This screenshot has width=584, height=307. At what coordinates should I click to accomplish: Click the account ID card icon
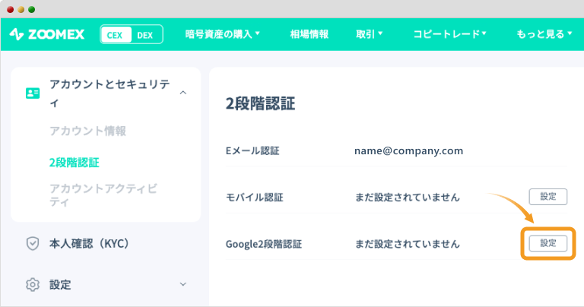point(33,93)
